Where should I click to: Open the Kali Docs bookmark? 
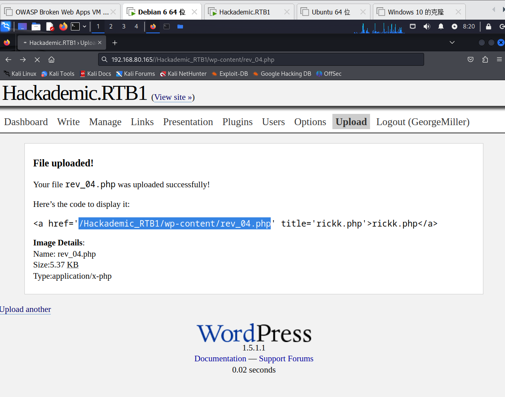point(96,74)
